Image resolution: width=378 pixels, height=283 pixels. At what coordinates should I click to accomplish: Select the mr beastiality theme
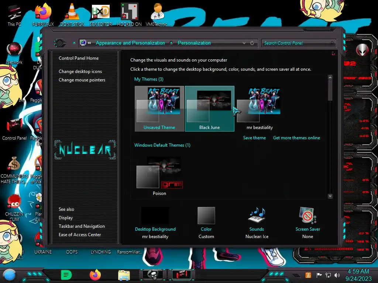[260, 109]
